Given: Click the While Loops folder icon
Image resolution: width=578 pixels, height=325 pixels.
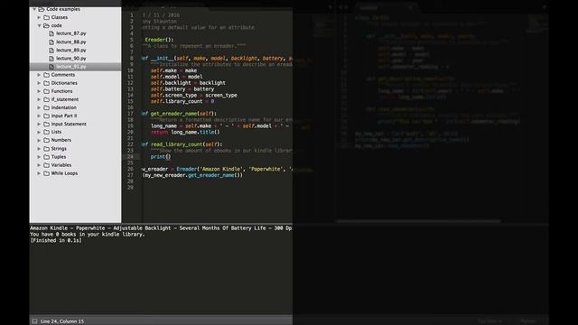Looking at the screenshot, I should pyautogui.click(x=46, y=173).
